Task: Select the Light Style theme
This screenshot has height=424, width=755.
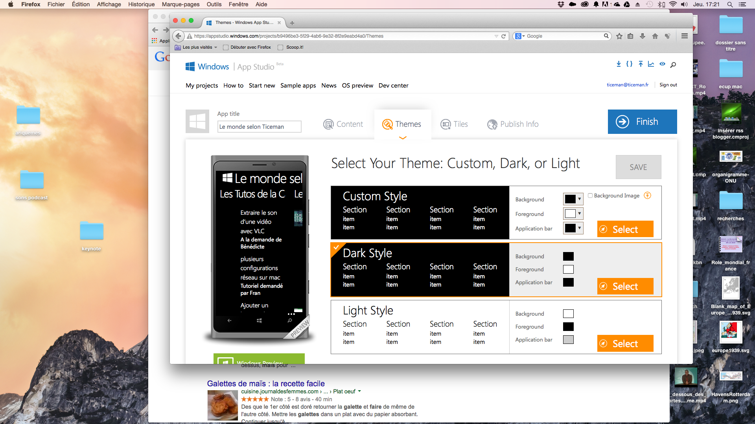Action: (x=625, y=344)
